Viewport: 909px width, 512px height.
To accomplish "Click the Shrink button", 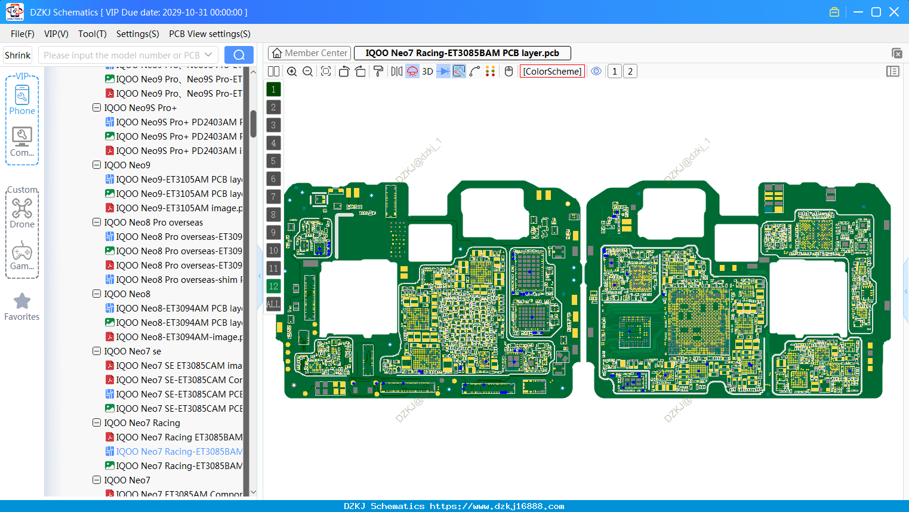I will click(18, 55).
